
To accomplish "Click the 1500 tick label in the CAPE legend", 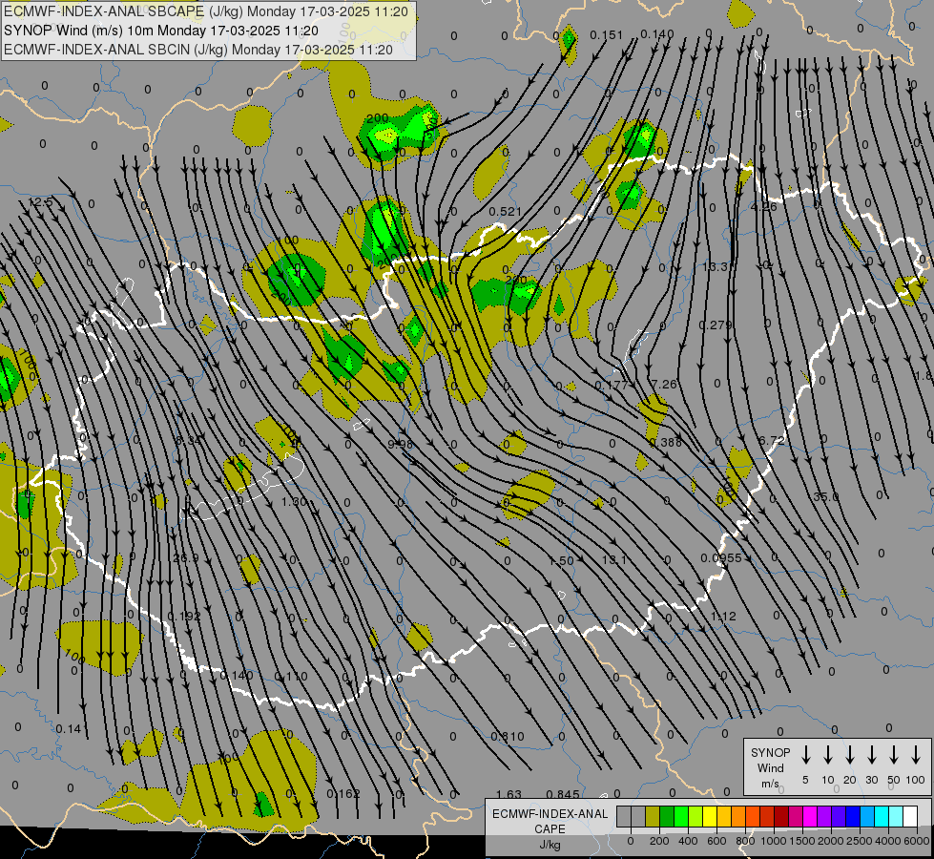I will 802,841.
